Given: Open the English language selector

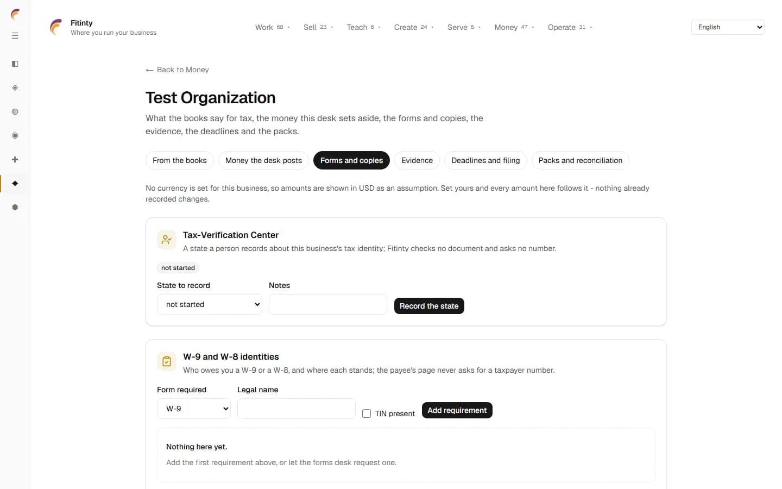Looking at the screenshot, I should 728,27.
